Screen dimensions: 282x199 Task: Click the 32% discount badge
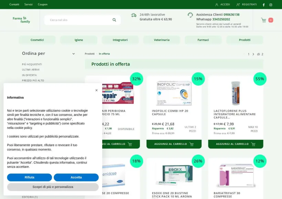coord(136,79)
